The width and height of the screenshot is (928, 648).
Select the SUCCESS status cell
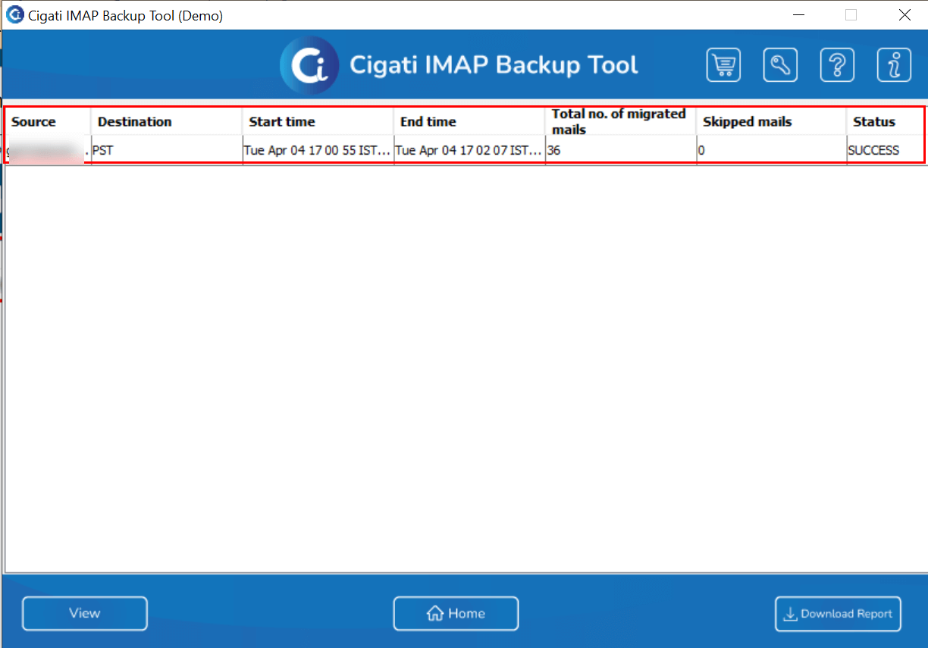(885, 150)
